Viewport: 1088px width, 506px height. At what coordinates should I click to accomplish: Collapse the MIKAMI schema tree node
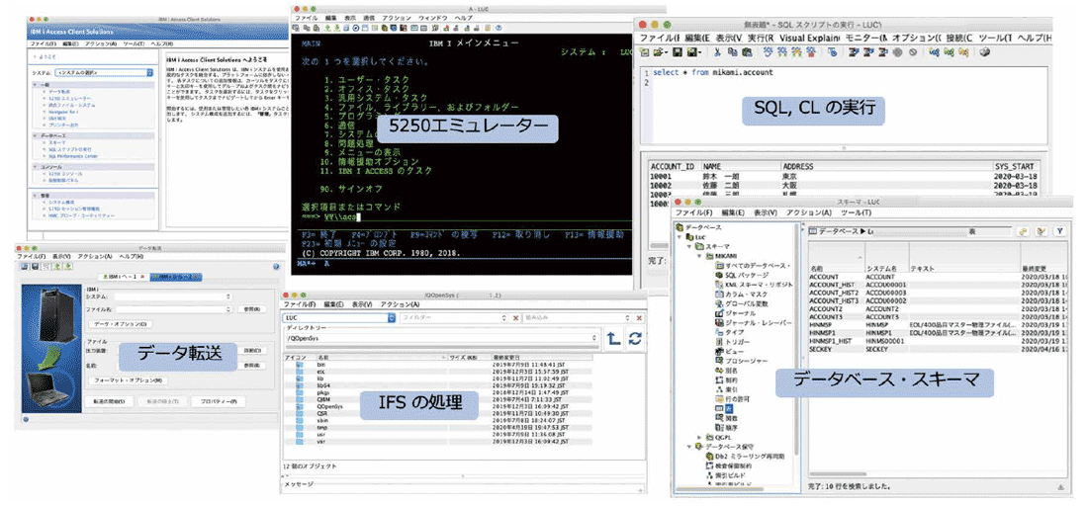(699, 257)
